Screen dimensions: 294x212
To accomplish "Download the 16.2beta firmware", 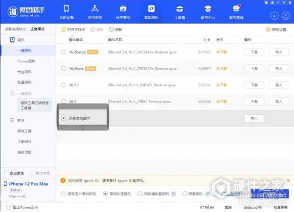I will point(254,69).
